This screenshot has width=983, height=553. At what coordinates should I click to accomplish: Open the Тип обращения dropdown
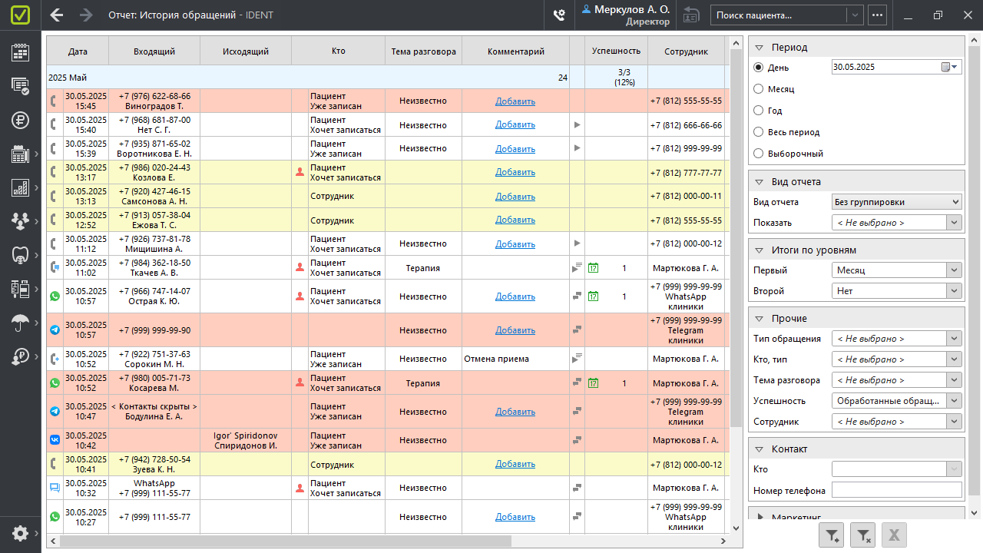pyautogui.click(x=896, y=339)
